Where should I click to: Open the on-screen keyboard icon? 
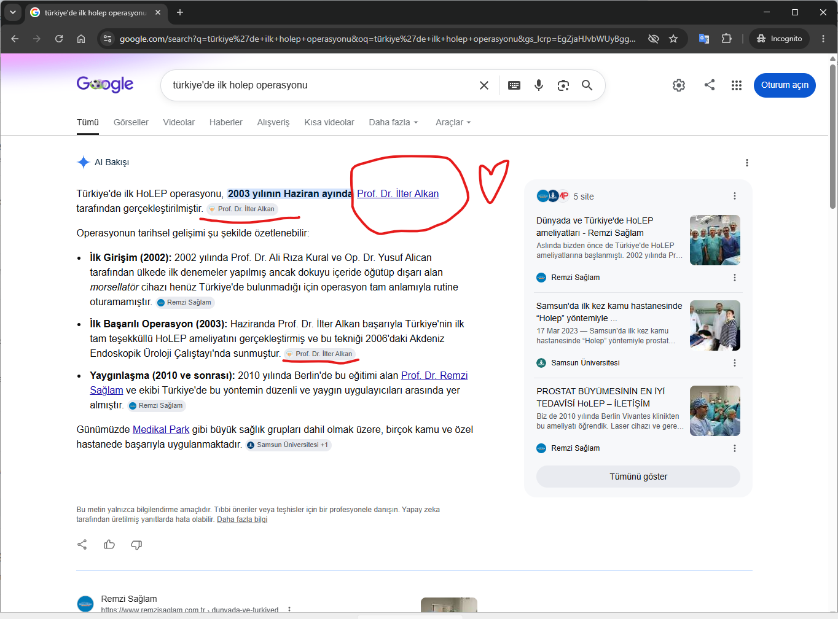click(x=514, y=85)
